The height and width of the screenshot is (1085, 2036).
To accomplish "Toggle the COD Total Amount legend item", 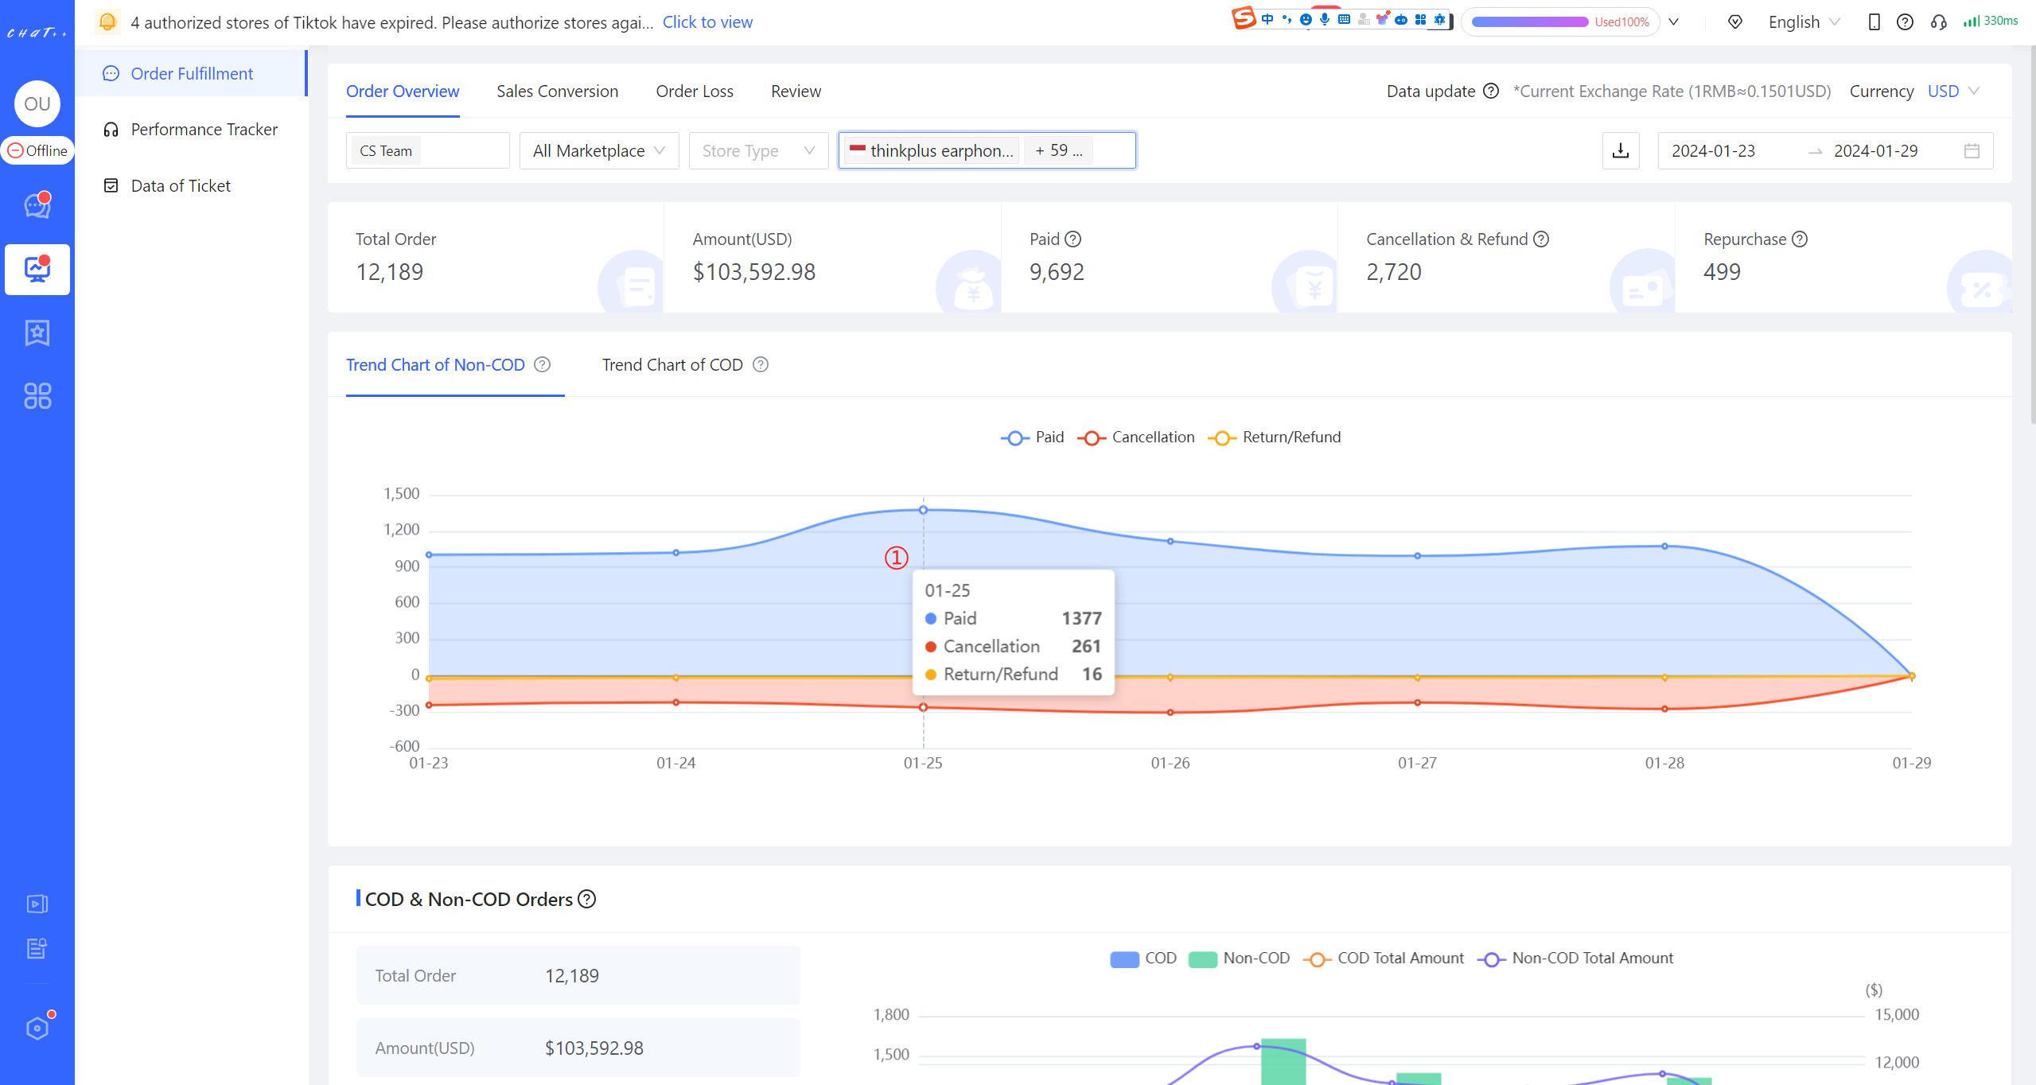I will coord(1383,959).
